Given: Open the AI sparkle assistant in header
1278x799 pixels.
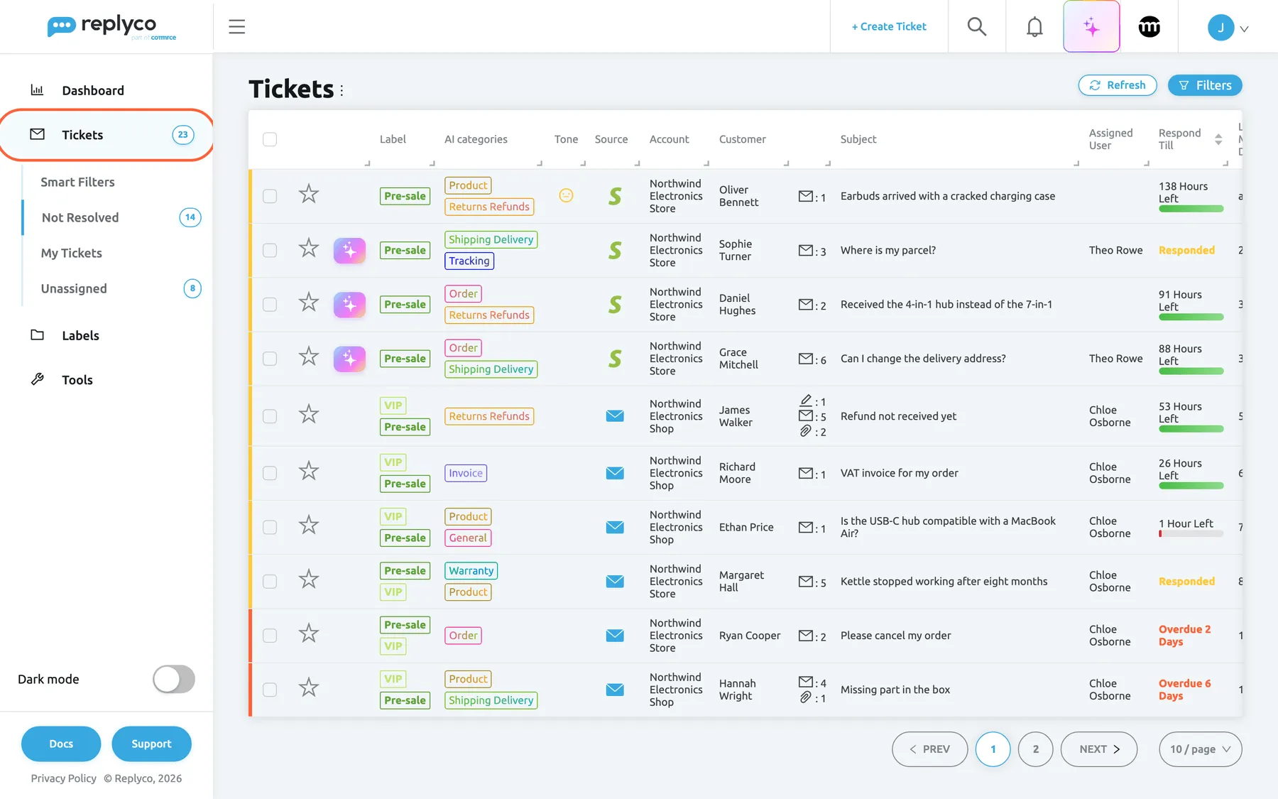Looking at the screenshot, I should [1091, 27].
